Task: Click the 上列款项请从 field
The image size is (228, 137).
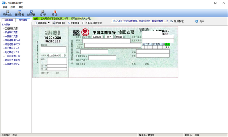Action: pos(102,58)
